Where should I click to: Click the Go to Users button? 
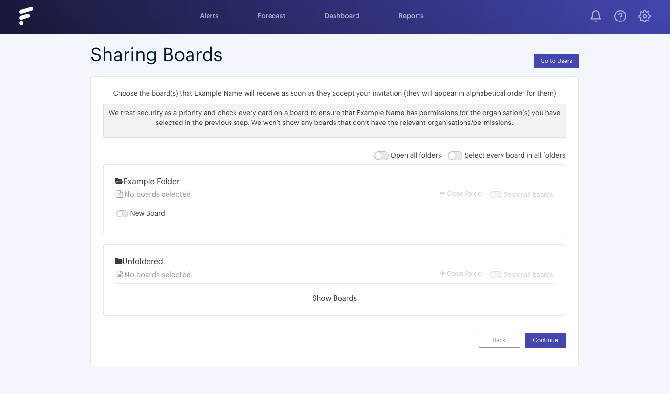(556, 61)
